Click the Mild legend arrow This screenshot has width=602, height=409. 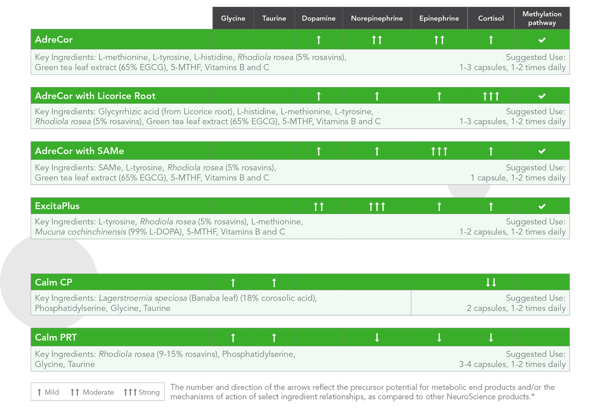(39, 392)
